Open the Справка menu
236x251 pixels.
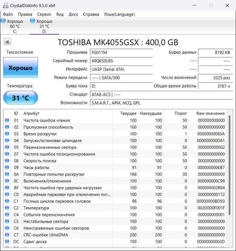coord(91,14)
